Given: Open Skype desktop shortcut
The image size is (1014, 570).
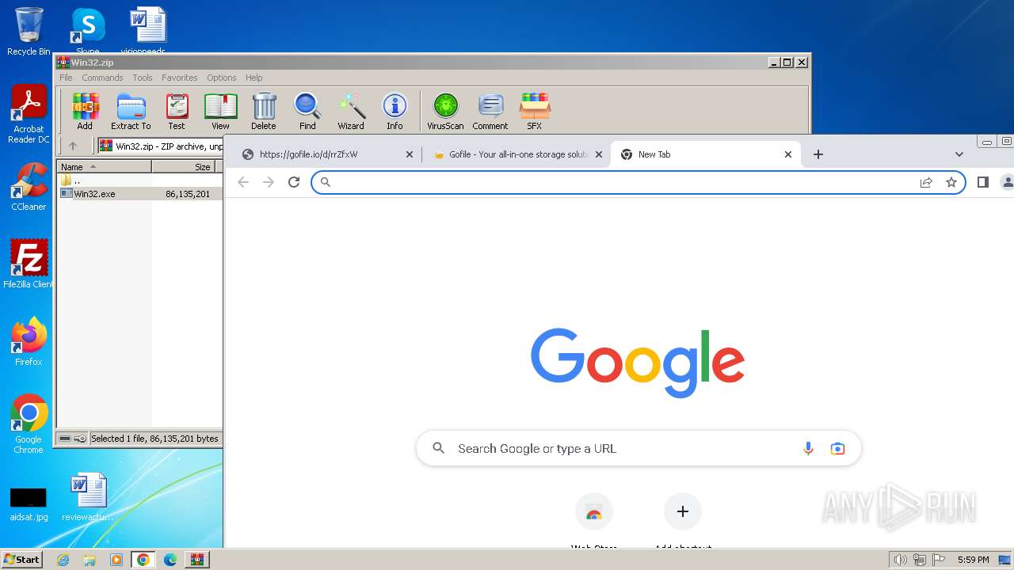Looking at the screenshot, I should coord(88,30).
